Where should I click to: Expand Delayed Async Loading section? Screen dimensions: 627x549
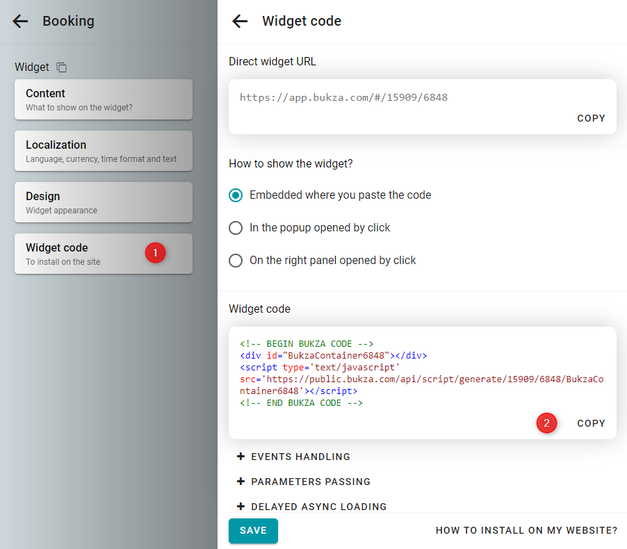[x=318, y=507]
